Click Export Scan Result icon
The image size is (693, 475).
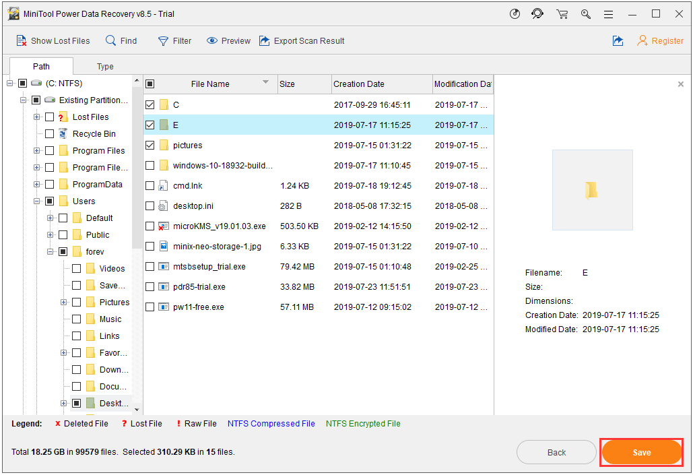pyautogui.click(x=264, y=40)
